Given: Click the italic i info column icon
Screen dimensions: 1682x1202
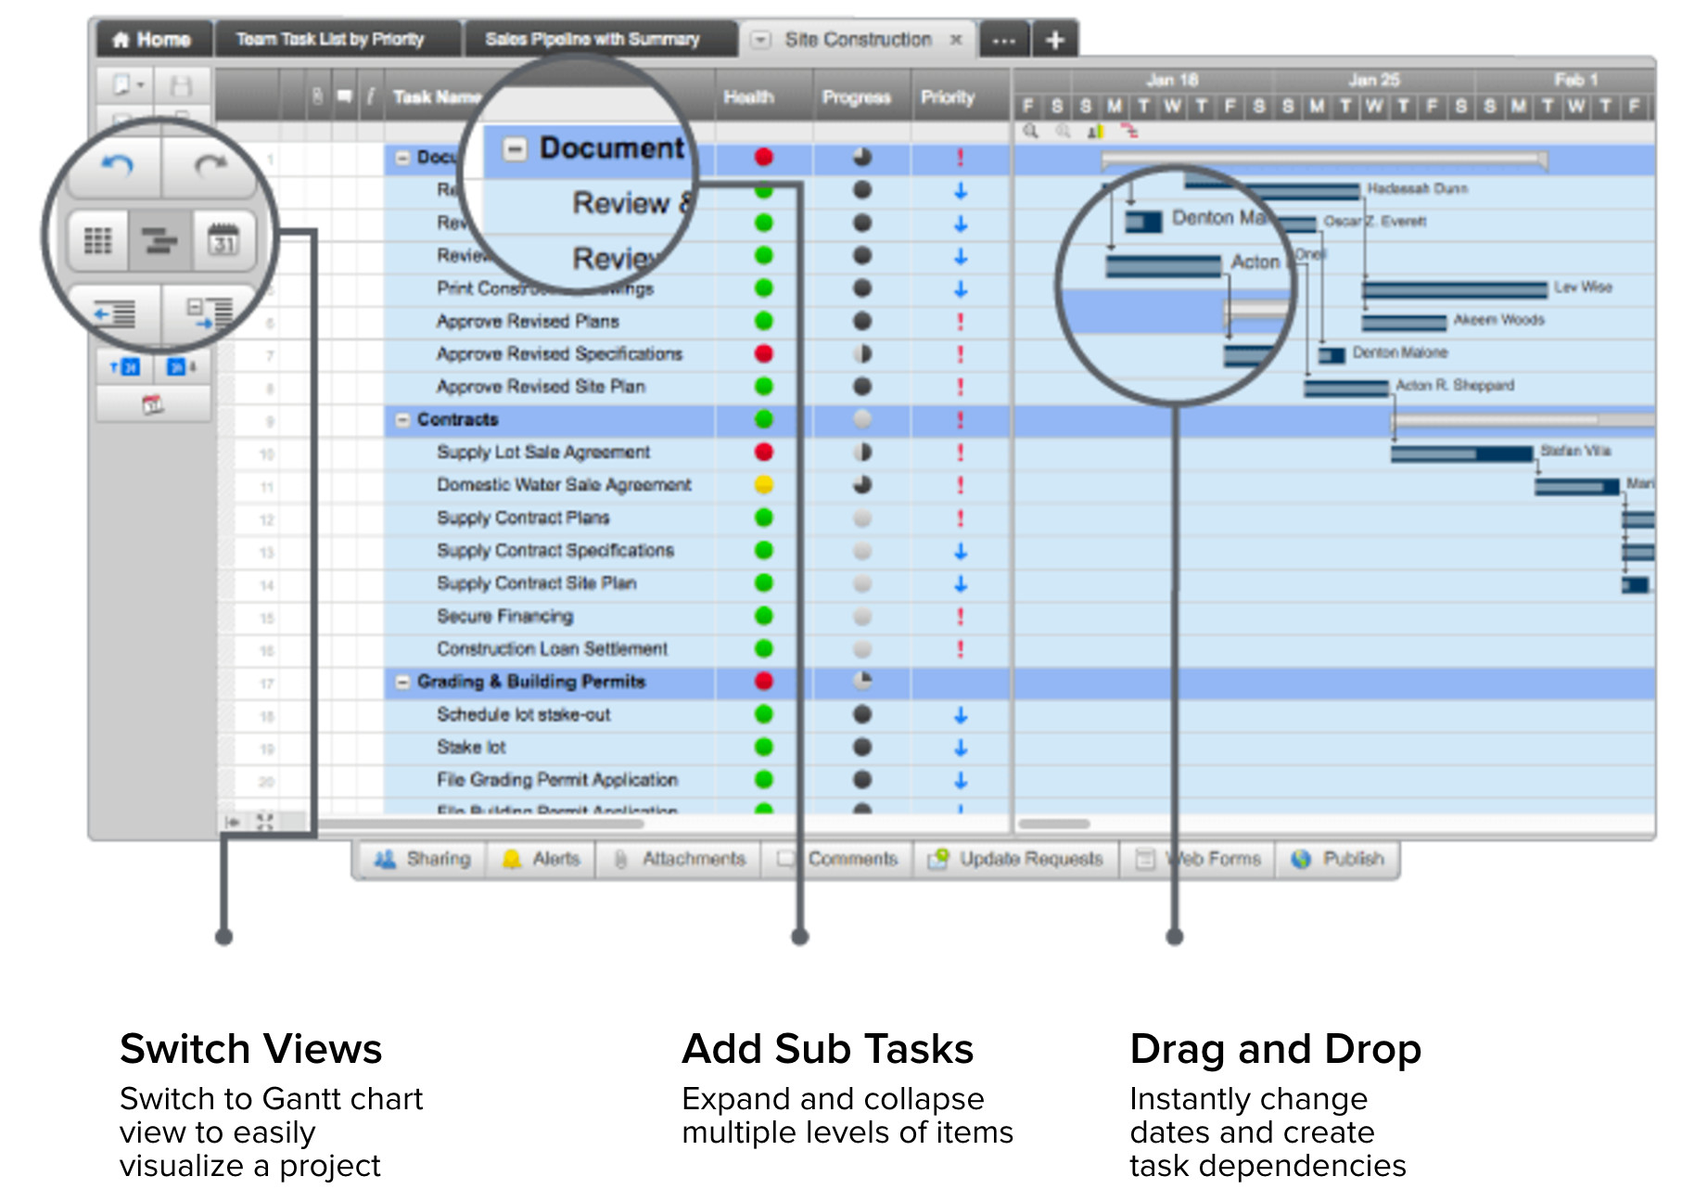Looking at the screenshot, I should point(370,96).
